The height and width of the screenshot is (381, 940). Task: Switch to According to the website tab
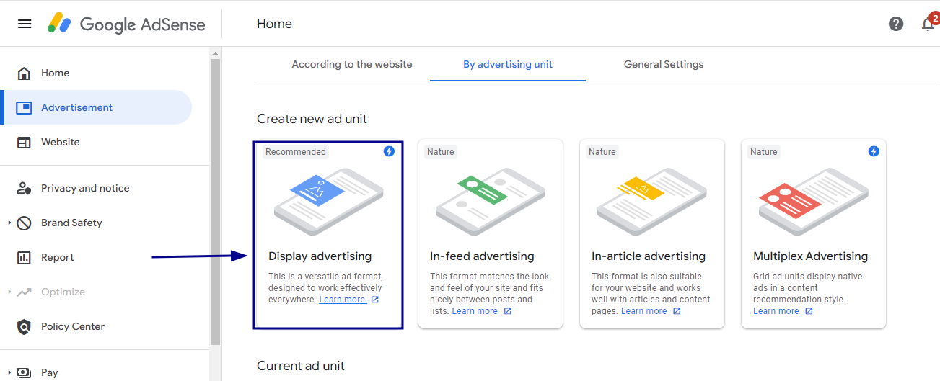pyautogui.click(x=352, y=64)
